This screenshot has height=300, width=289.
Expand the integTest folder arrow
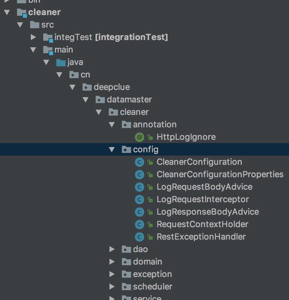tap(33, 37)
